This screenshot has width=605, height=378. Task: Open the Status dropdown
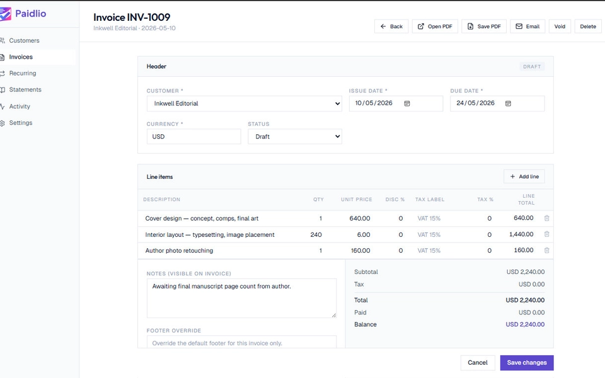coord(295,137)
